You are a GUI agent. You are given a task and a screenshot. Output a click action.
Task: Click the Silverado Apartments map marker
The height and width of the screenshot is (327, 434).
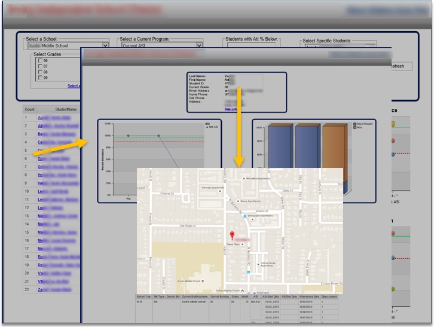[x=220, y=191]
